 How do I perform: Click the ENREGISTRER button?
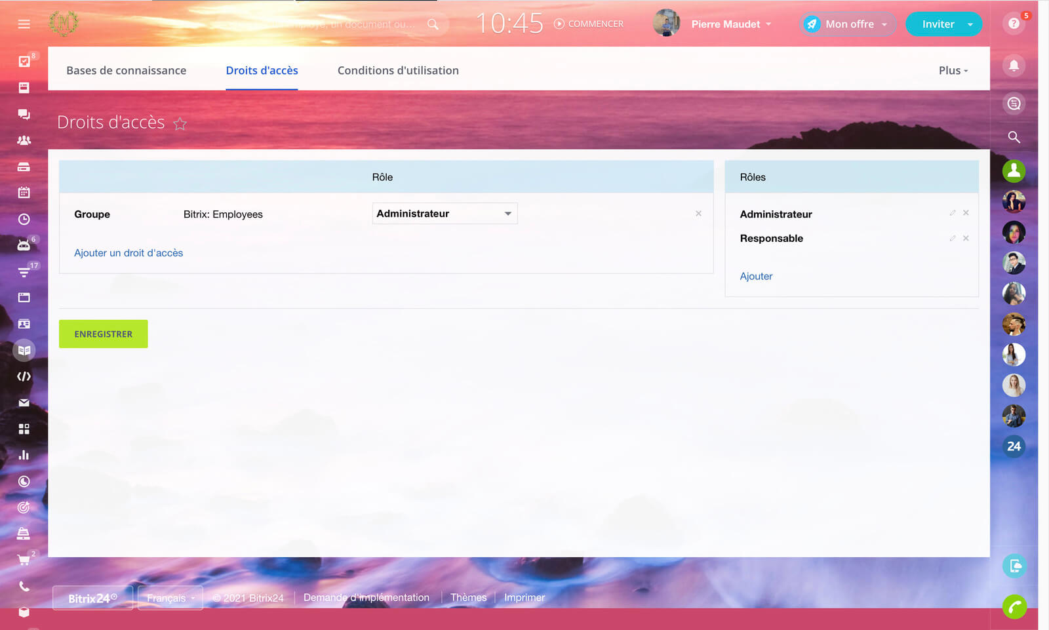click(x=103, y=334)
